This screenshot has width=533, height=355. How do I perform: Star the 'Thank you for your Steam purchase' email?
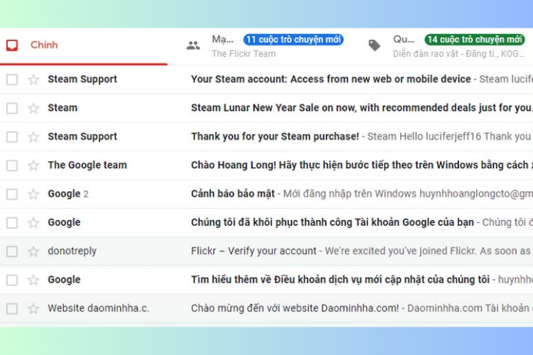tap(33, 136)
